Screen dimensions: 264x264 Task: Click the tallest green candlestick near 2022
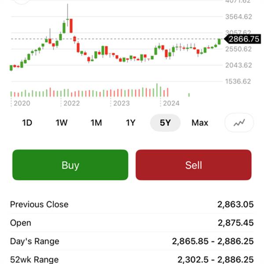(x=64, y=28)
